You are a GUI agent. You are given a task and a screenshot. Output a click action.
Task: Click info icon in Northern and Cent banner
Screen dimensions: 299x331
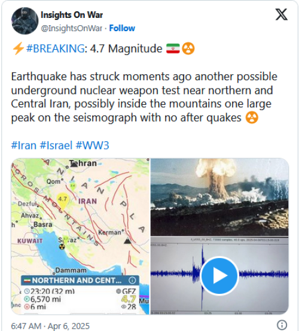point(132,280)
